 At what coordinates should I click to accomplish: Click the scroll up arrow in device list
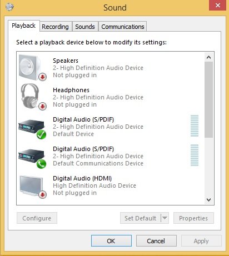click(208, 57)
